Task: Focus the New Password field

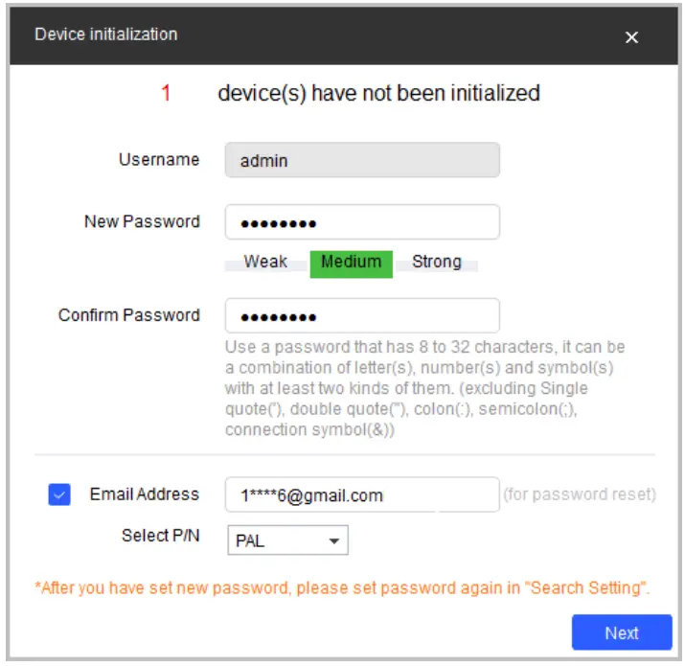Action: (x=362, y=222)
